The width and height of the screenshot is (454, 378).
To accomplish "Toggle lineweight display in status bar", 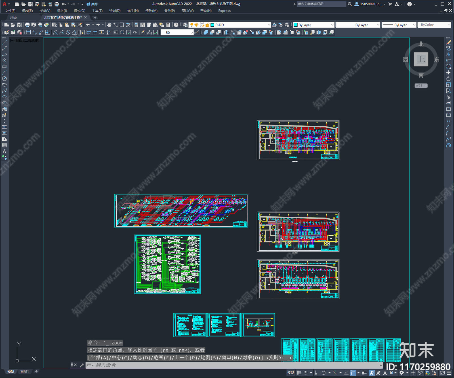I will pyautogui.click(x=364, y=373).
